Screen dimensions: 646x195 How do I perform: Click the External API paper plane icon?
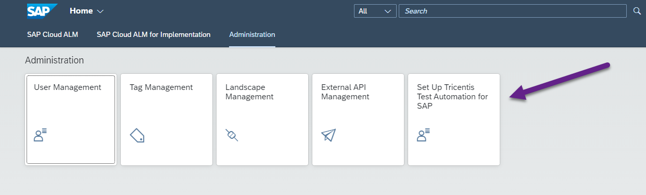click(x=328, y=135)
